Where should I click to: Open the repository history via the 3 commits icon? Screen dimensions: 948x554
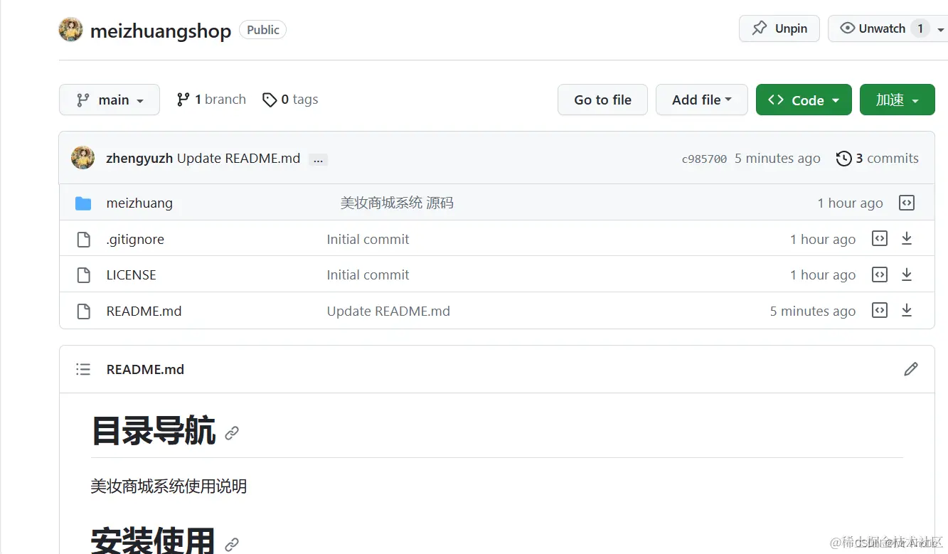tap(877, 158)
